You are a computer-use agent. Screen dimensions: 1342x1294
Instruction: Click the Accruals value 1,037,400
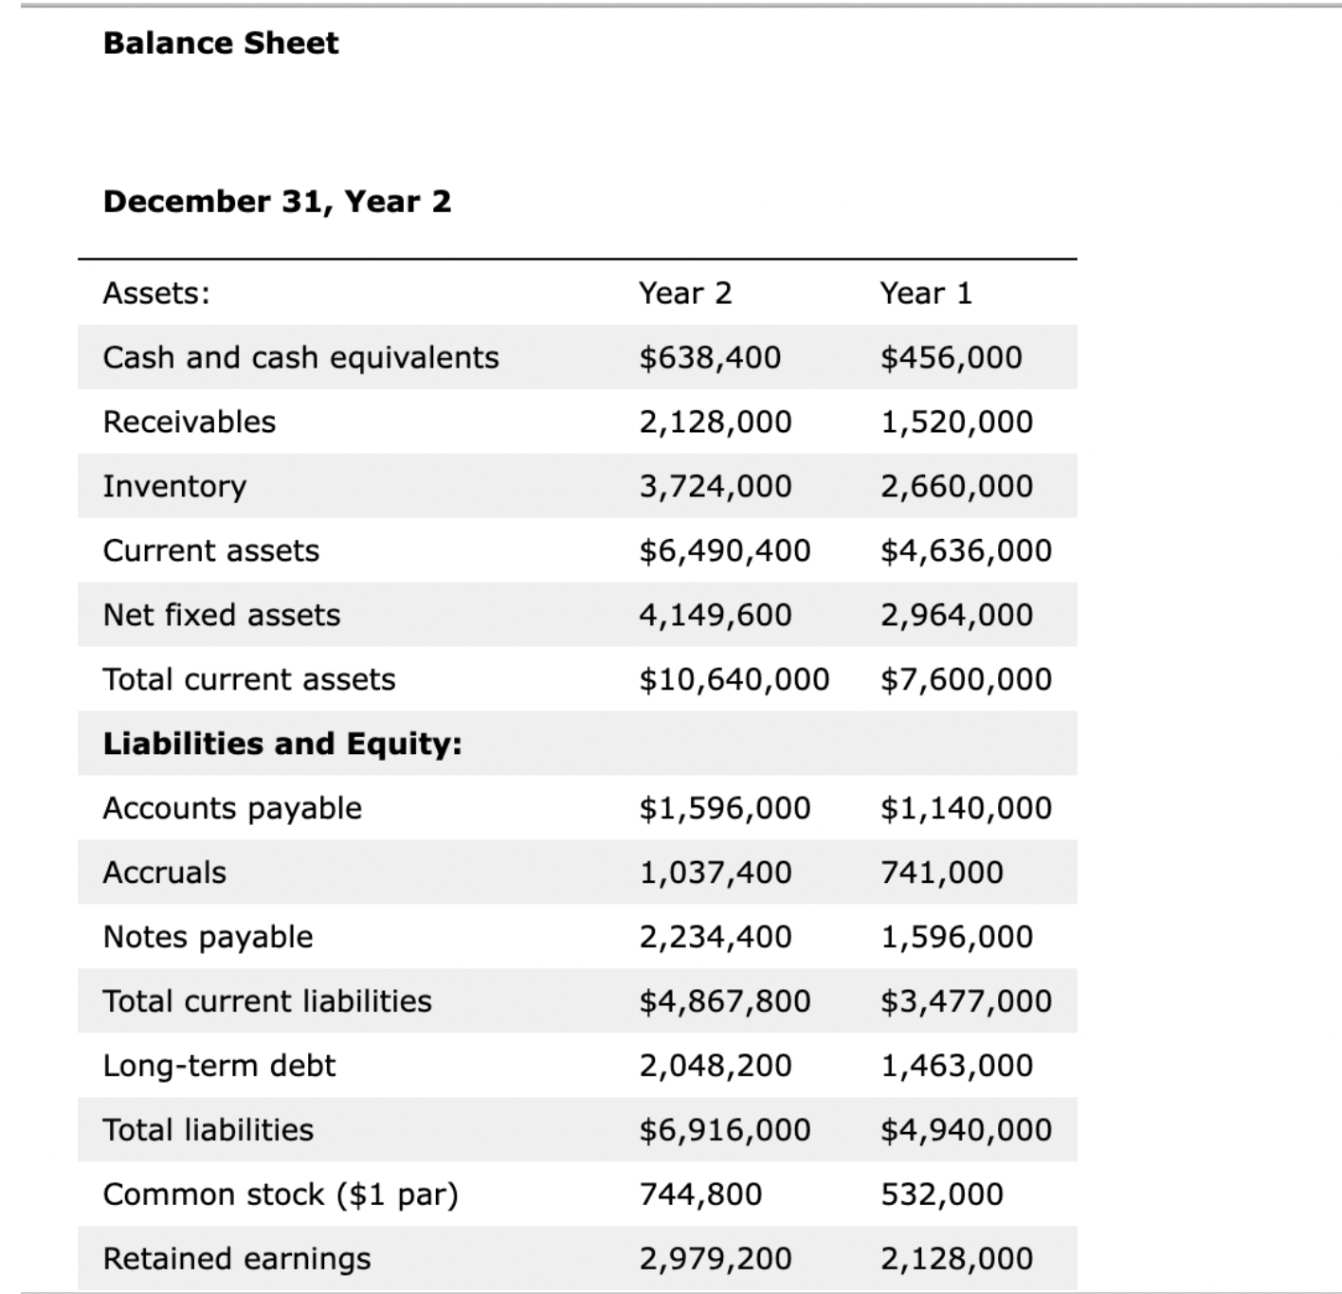click(x=716, y=872)
